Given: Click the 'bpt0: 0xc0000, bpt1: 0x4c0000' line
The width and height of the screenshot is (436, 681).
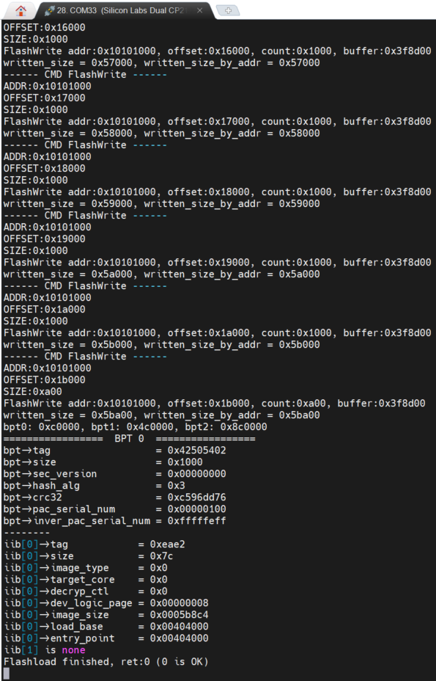Looking at the screenshot, I should (135, 426).
